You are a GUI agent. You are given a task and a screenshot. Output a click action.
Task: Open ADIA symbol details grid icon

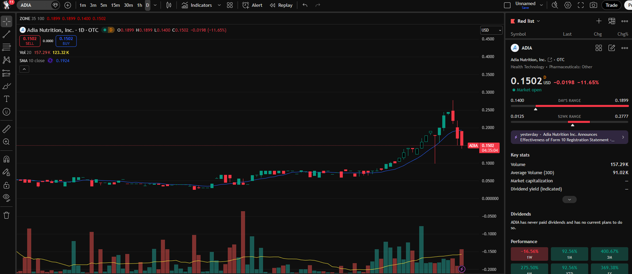(599, 48)
